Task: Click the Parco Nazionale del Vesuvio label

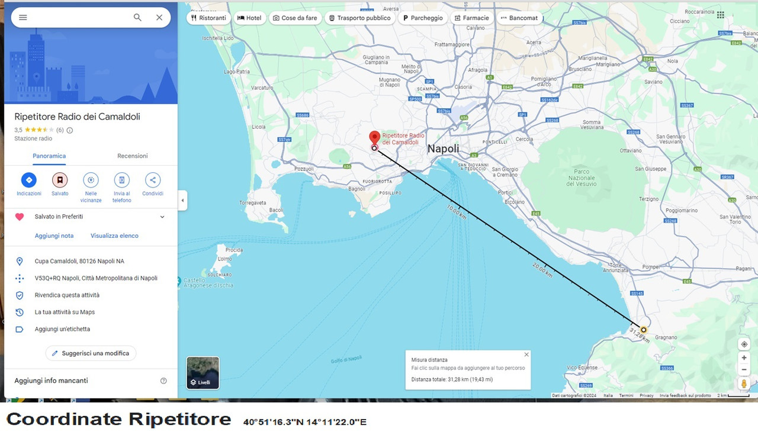Action: pos(582,178)
